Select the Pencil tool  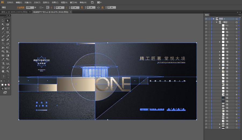8,36
